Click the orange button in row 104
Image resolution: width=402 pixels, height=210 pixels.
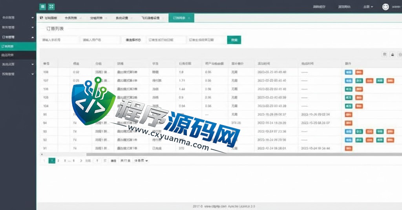(x=359, y=106)
